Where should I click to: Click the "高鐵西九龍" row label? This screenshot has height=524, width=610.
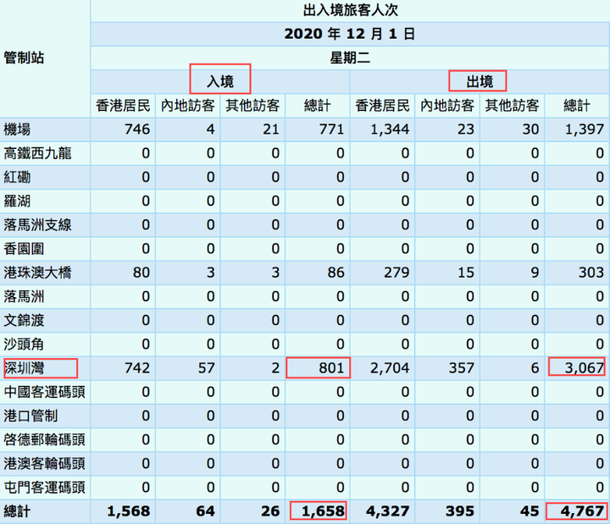tap(37, 153)
